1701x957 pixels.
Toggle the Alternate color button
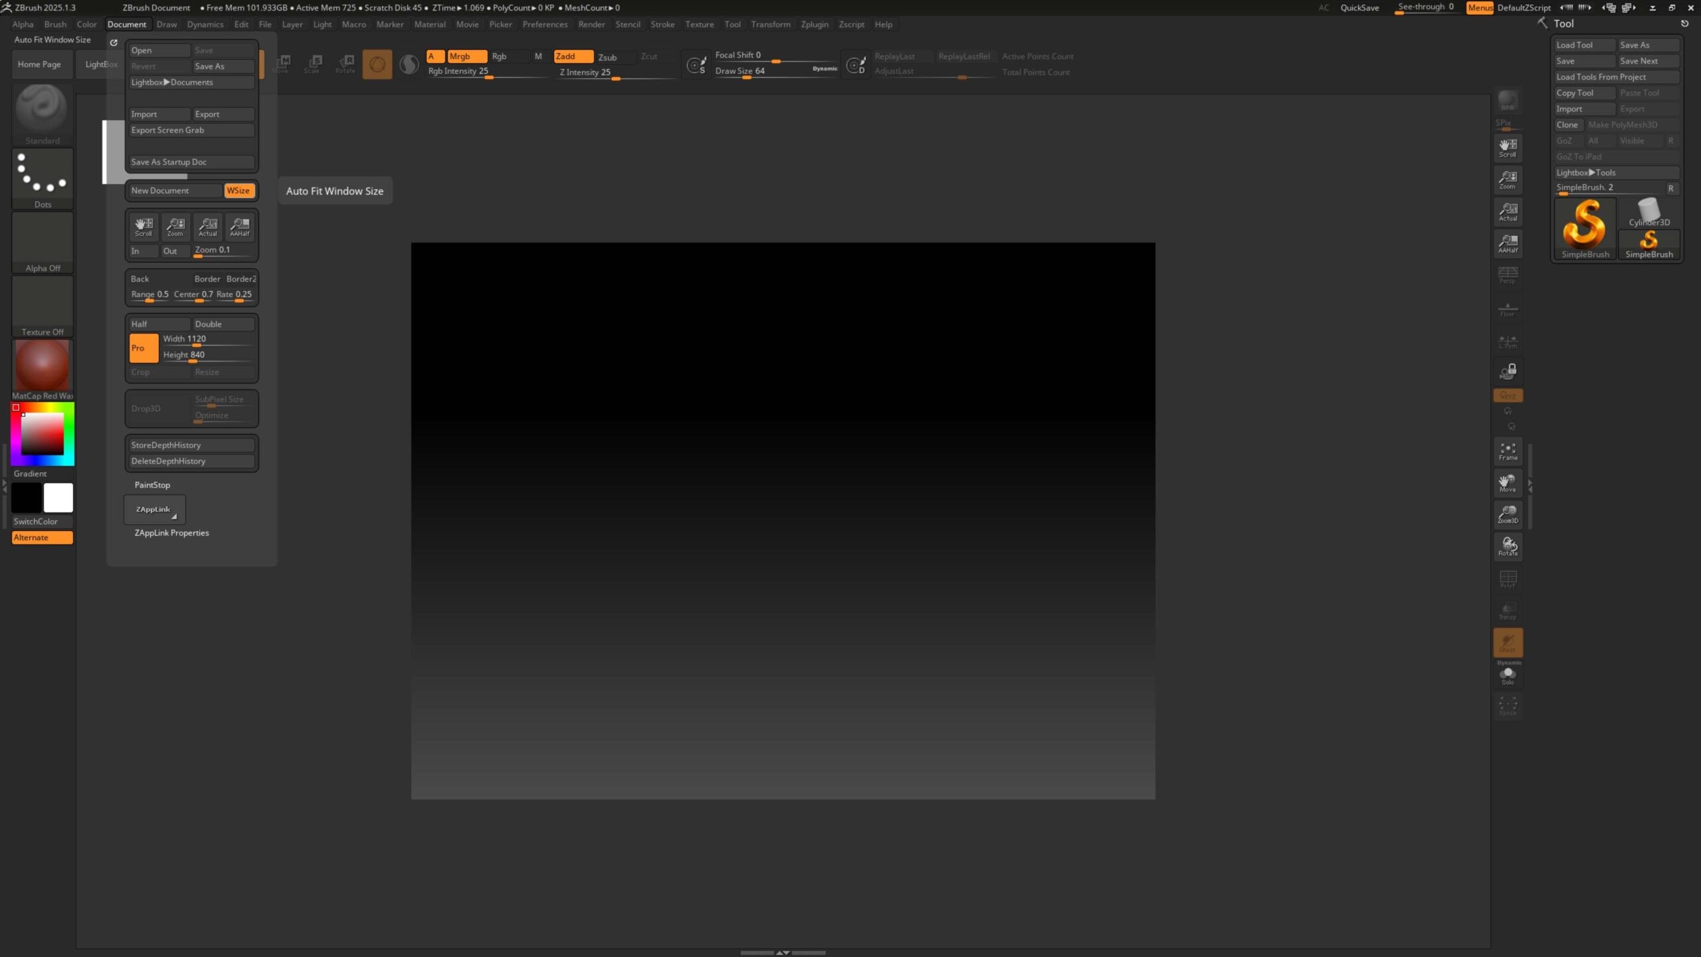[x=43, y=537]
